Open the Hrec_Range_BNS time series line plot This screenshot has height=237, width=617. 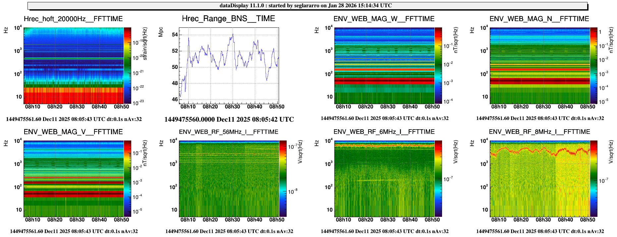pos(229,65)
